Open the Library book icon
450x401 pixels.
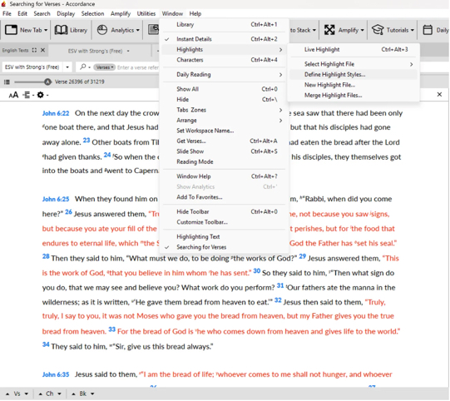61,30
